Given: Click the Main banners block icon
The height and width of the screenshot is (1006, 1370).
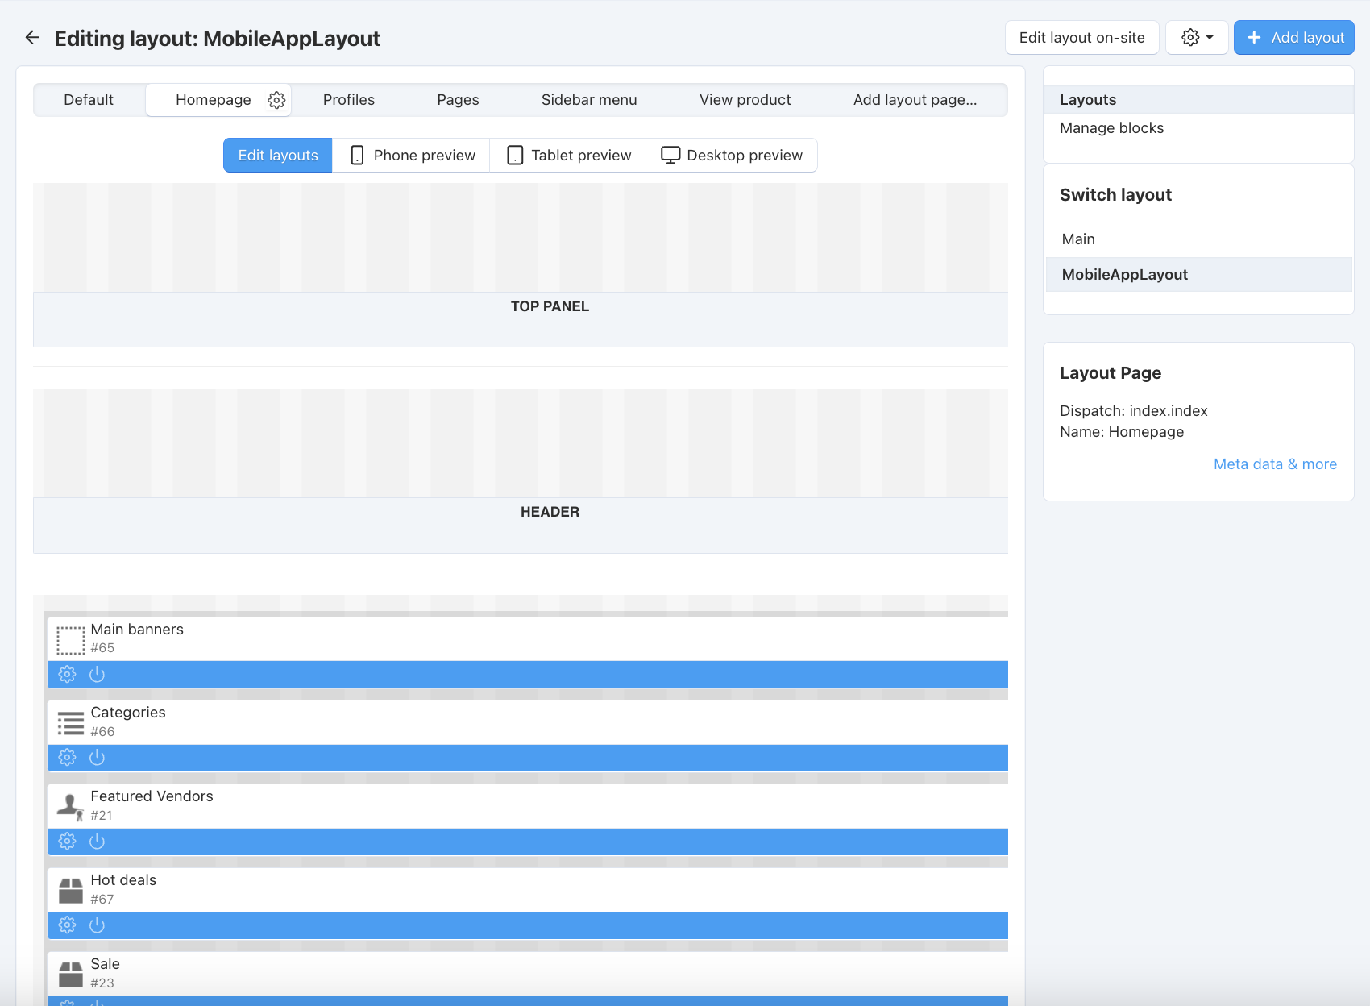Looking at the screenshot, I should [x=71, y=640].
